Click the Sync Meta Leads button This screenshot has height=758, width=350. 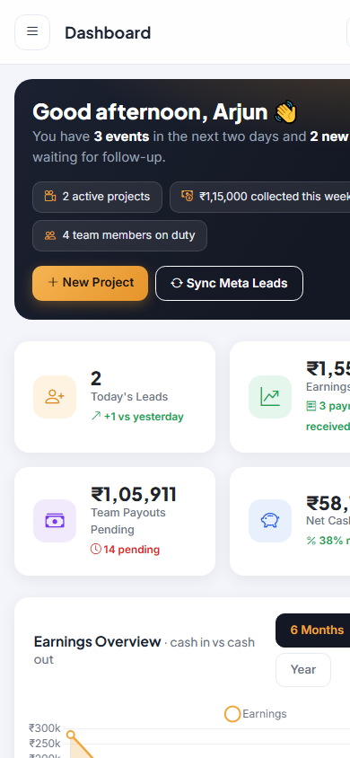(229, 283)
